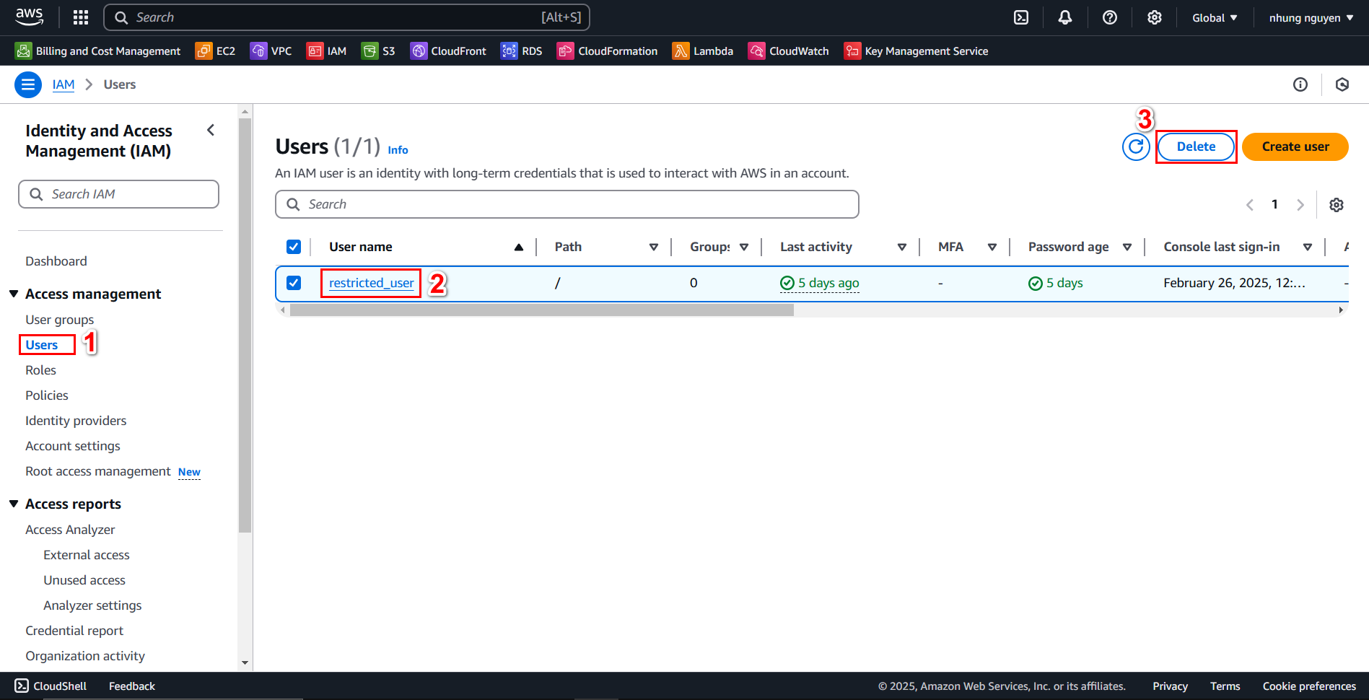
Task: Open the IAM service shortcut
Action: (327, 51)
